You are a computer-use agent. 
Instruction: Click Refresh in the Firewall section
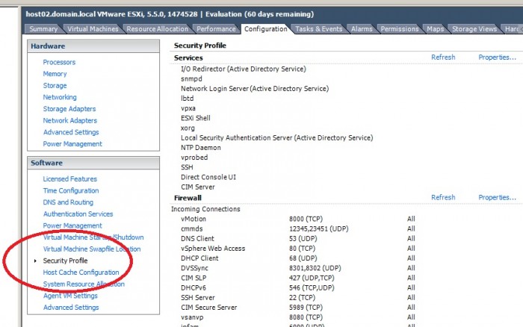point(443,197)
